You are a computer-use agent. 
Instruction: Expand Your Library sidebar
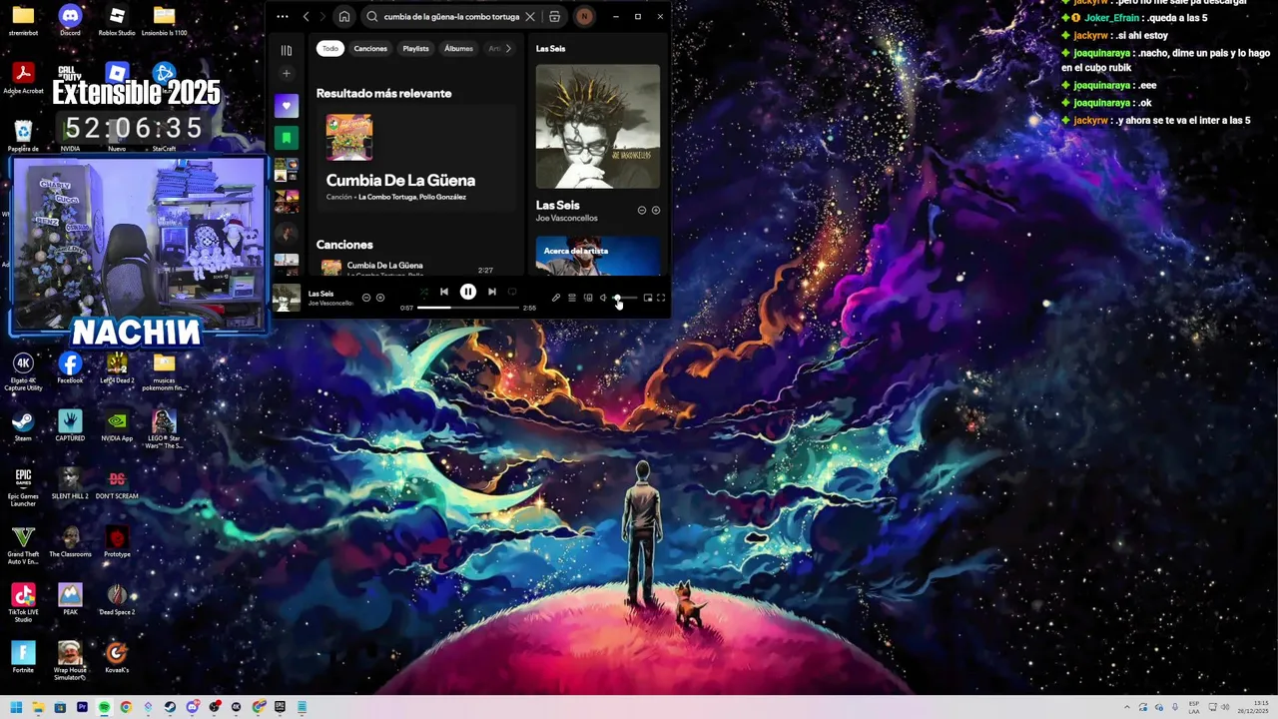(287, 50)
